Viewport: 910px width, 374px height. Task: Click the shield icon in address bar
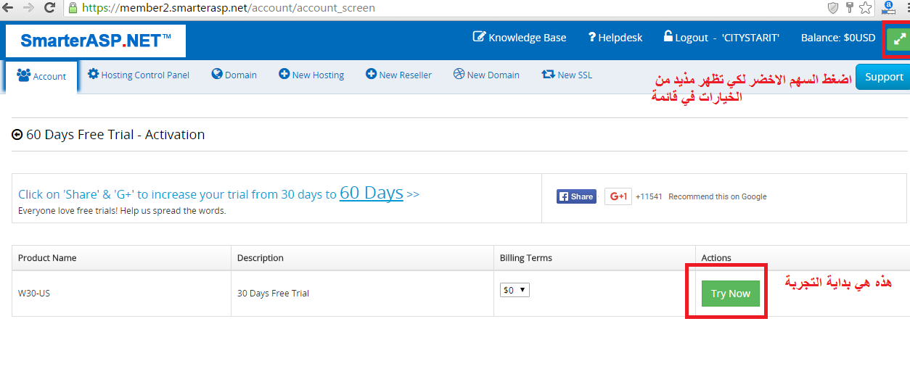pyautogui.click(x=834, y=8)
